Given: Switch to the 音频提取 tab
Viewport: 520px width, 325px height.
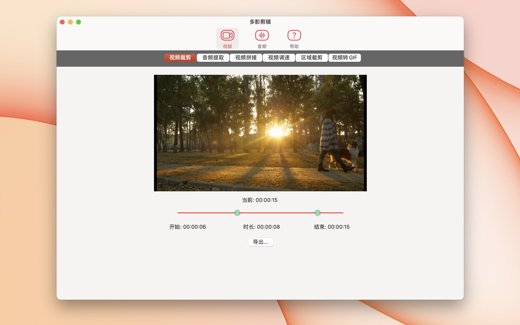Looking at the screenshot, I should pyautogui.click(x=213, y=58).
